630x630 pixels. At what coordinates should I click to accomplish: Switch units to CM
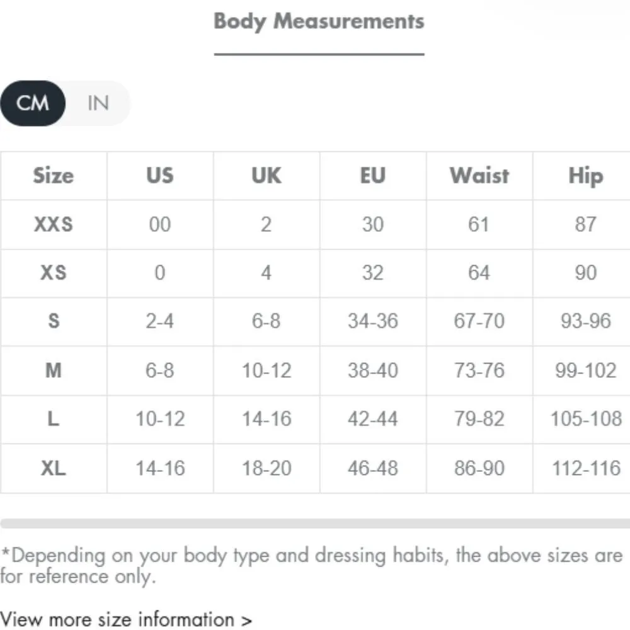pyautogui.click(x=33, y=103)
